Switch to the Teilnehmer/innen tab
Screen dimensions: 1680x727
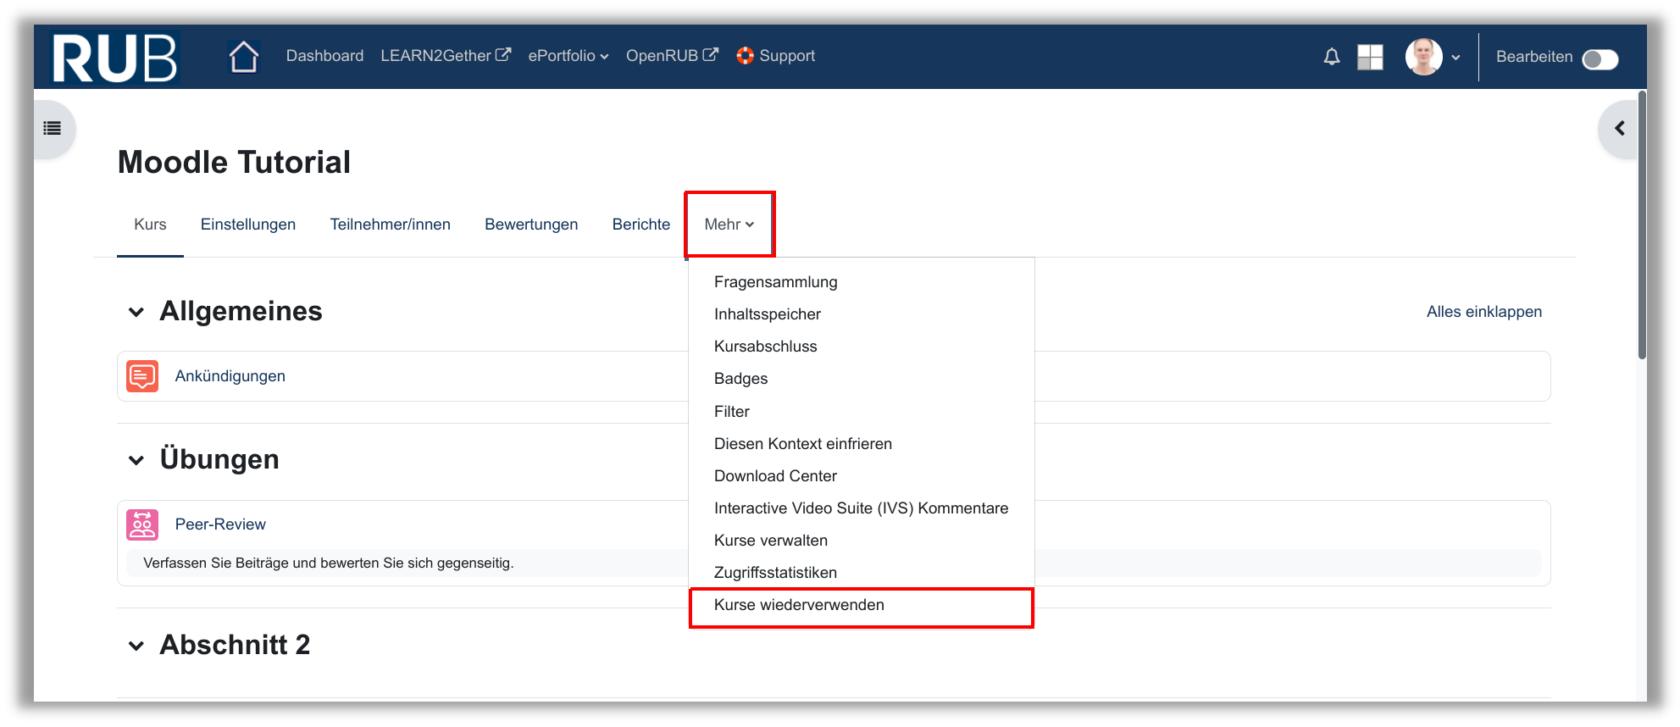[x=390, y=225]
